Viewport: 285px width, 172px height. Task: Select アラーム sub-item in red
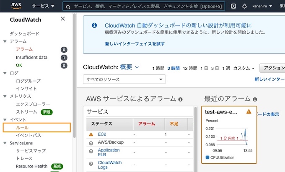[24, 49]
